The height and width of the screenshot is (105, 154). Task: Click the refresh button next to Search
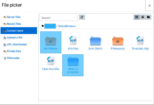(x=82, y=17)
